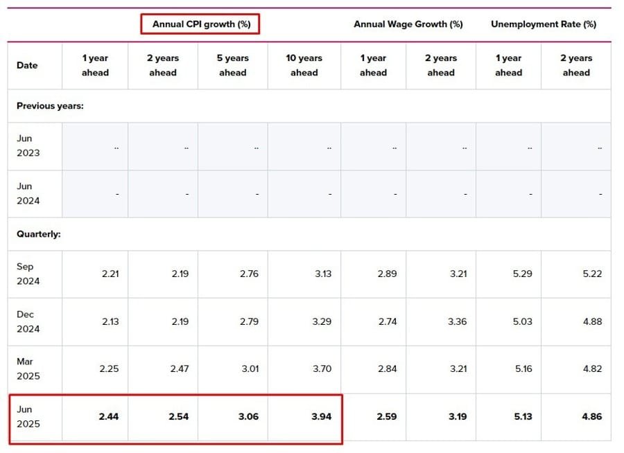Click the 2.44 CPI value cell
624x453 pixels.
110,417
